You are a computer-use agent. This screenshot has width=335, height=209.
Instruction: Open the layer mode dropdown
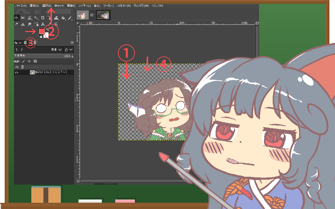[x=39, y=50]
